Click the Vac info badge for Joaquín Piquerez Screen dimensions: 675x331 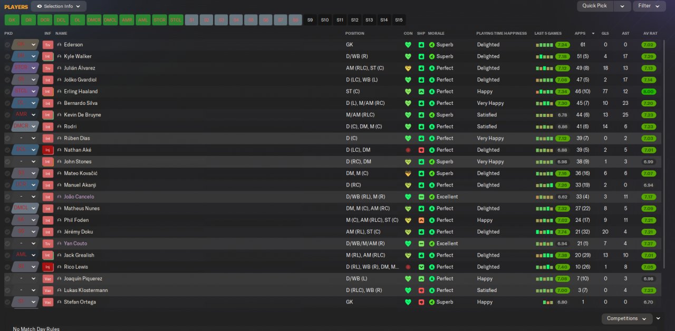48,279
